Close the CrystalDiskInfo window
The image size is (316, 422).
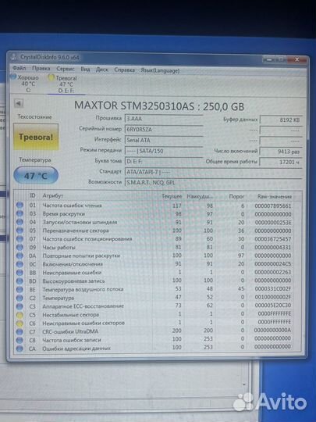coord(296,59)
